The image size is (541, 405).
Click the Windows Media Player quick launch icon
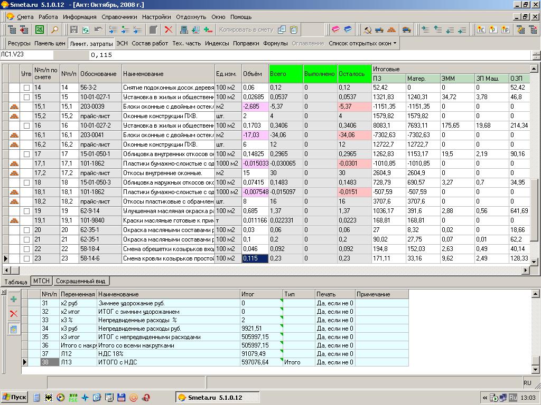tap(60, 398)
